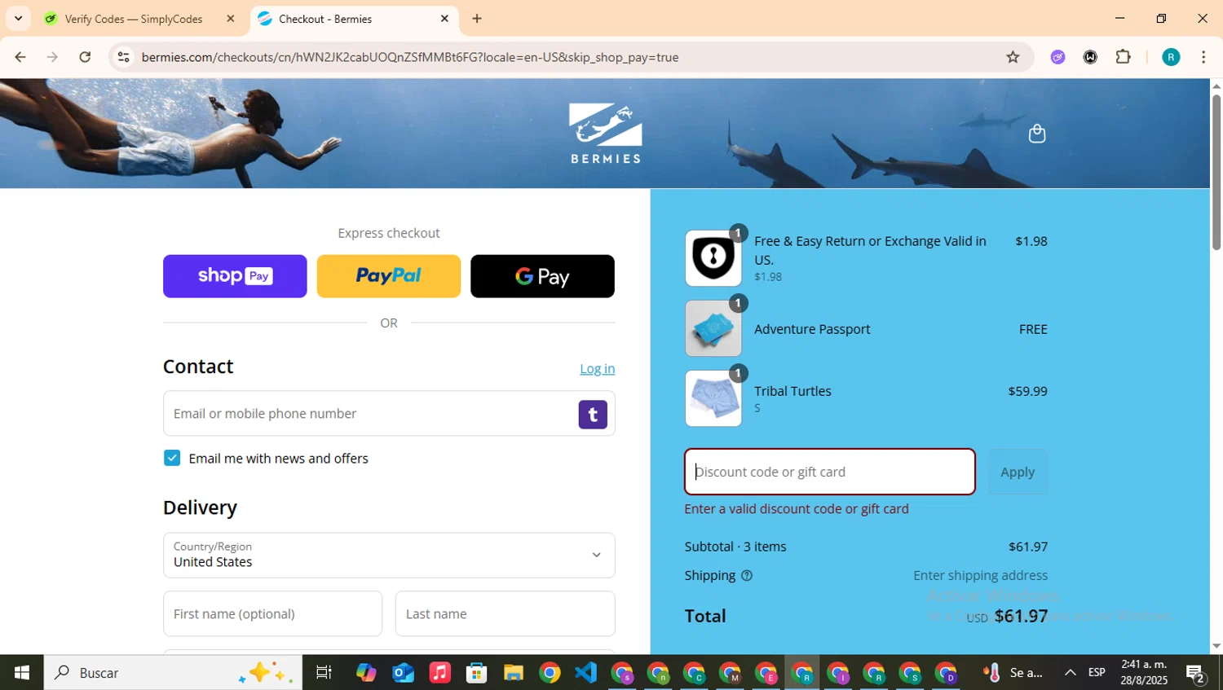The image size is (1223, 690).
Task: Open File Explorer from the taskbar
Action: click(513, 673)
